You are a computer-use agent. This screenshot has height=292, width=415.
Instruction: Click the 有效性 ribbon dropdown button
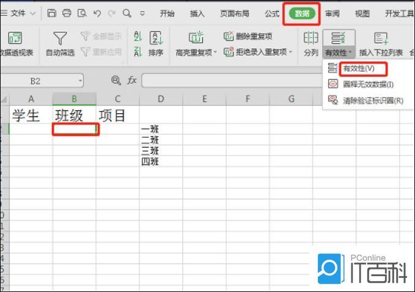point(339,44)
